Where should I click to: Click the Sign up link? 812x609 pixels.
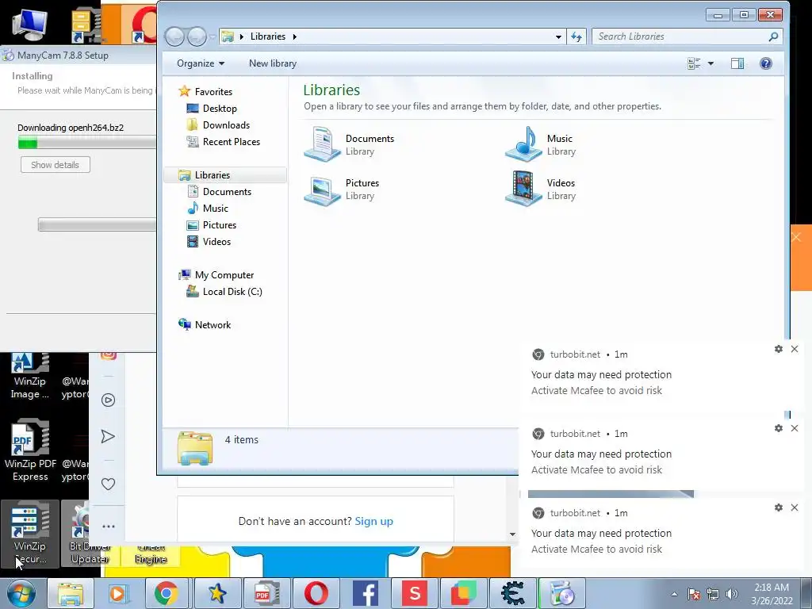click(x=374, y=521)
